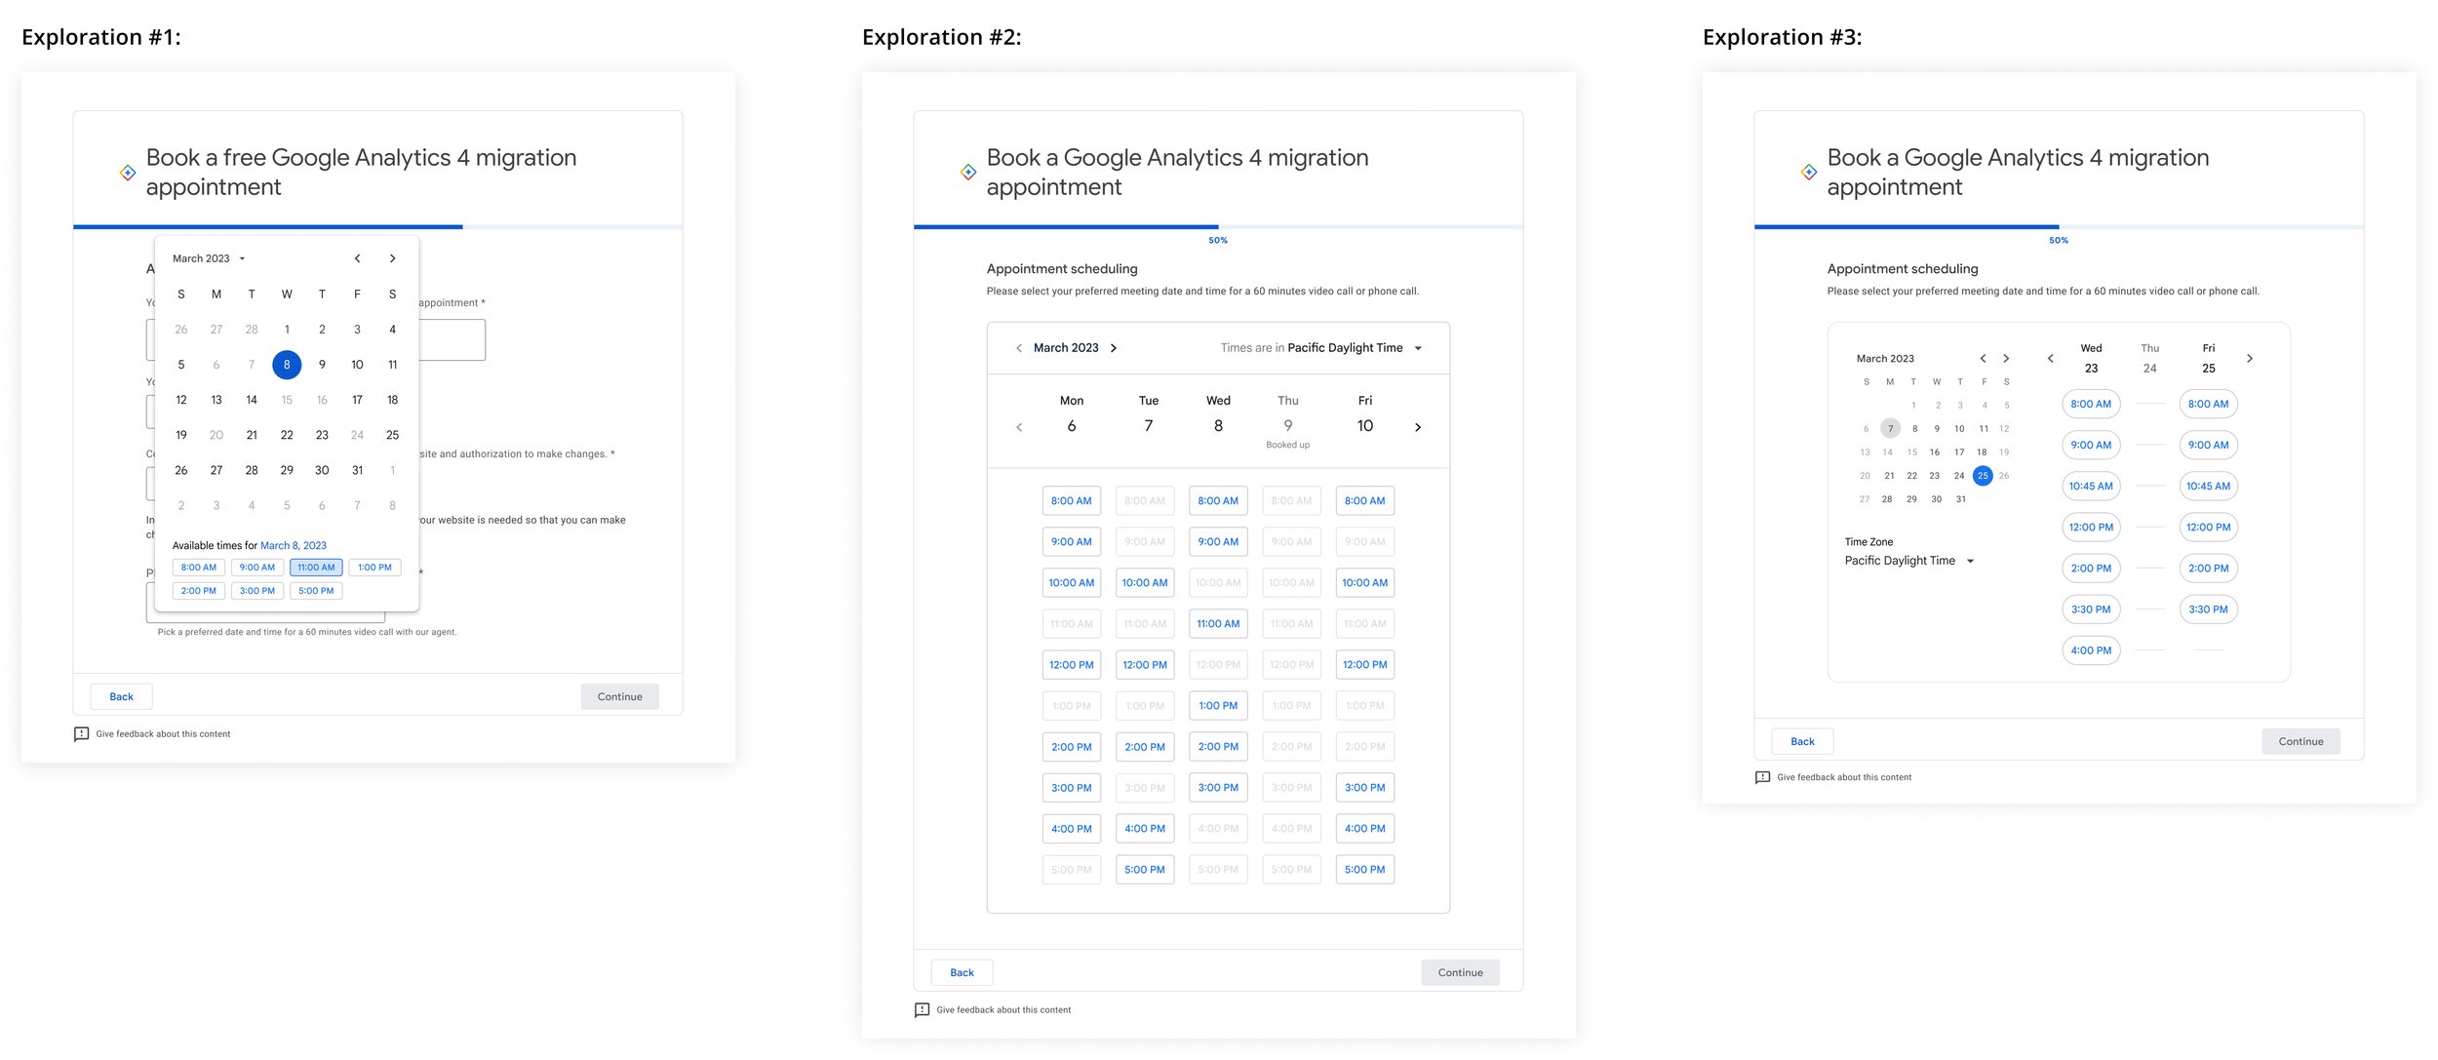Select the Wed 8 column header in Exploration #2
Screen dimensions: 2438x1060
pyautogui.click(x=1218, y=414)
